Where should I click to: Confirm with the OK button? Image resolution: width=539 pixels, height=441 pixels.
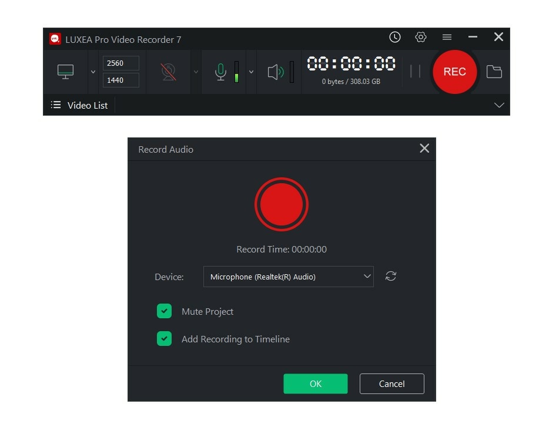point(316,383)
